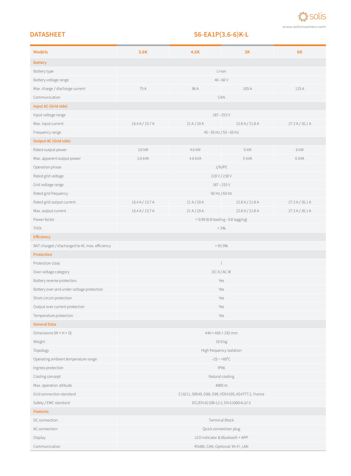
Task: Click the Features section header
Action: pyautogui.click(x=41, y=411)
